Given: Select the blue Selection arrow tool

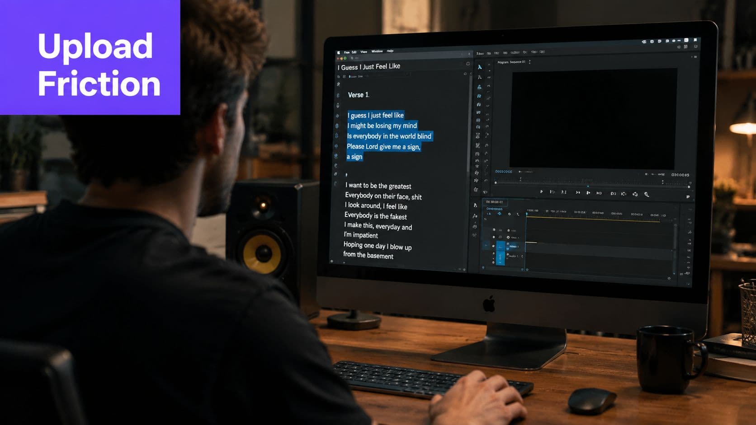Looking at the screenshot, I should (x=480, y=67).
